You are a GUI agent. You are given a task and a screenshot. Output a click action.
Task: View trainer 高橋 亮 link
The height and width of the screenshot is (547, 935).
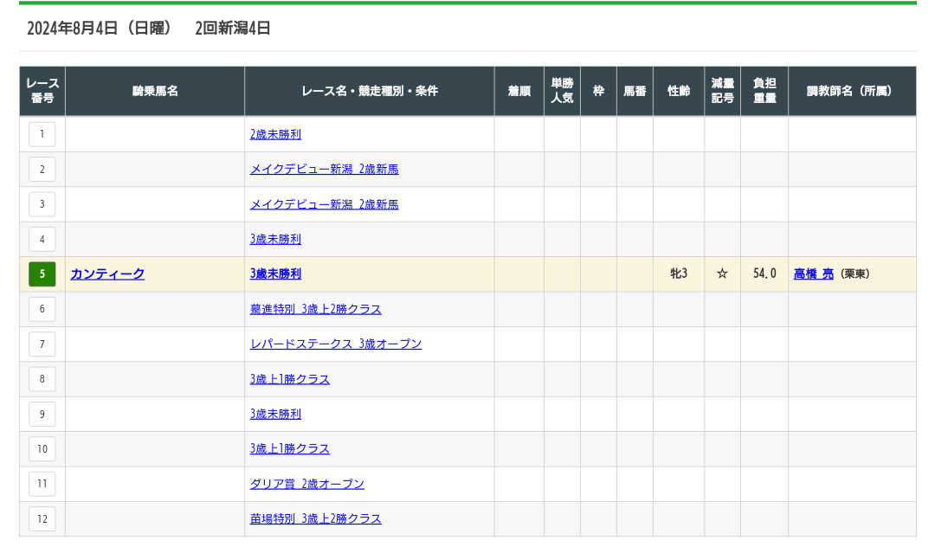point(813,274)
